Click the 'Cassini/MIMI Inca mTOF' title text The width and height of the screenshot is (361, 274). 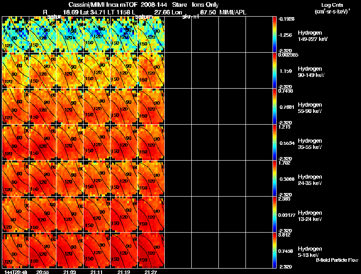click(103, 5)
